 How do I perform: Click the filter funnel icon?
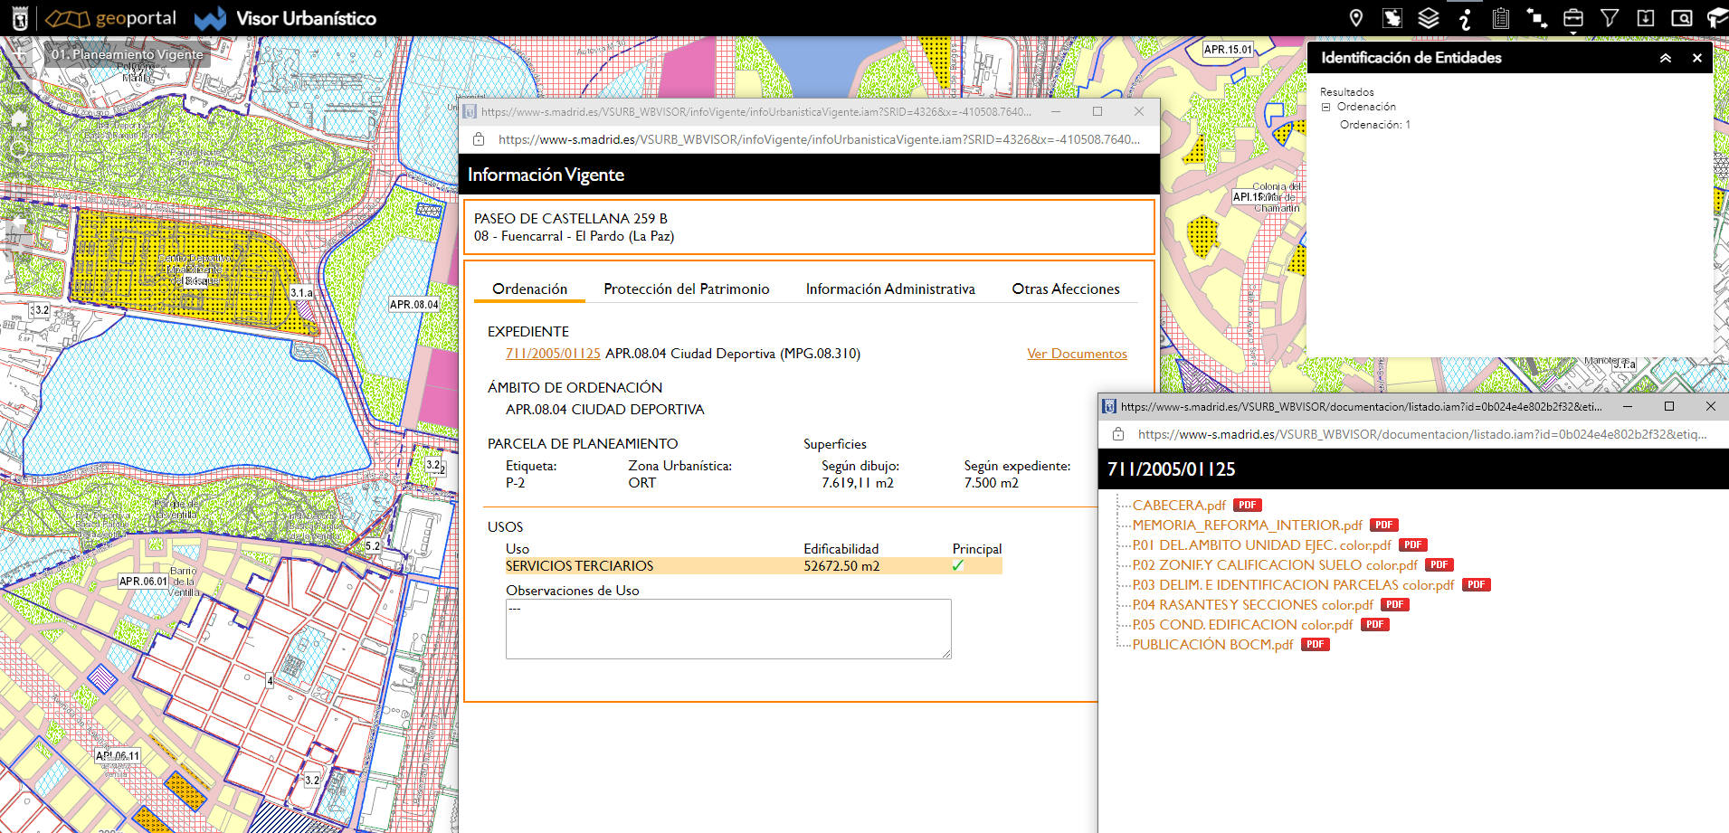tap(1609, 18)
